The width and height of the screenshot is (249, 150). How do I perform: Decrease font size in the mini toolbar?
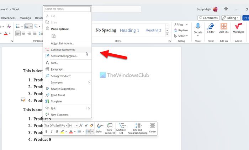point(86,125)
